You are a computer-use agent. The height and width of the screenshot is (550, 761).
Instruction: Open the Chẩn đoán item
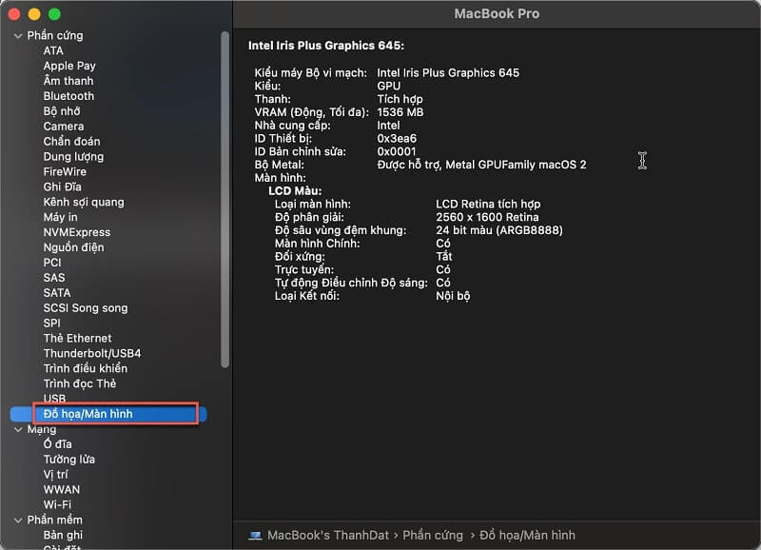(x=72, y=141)
